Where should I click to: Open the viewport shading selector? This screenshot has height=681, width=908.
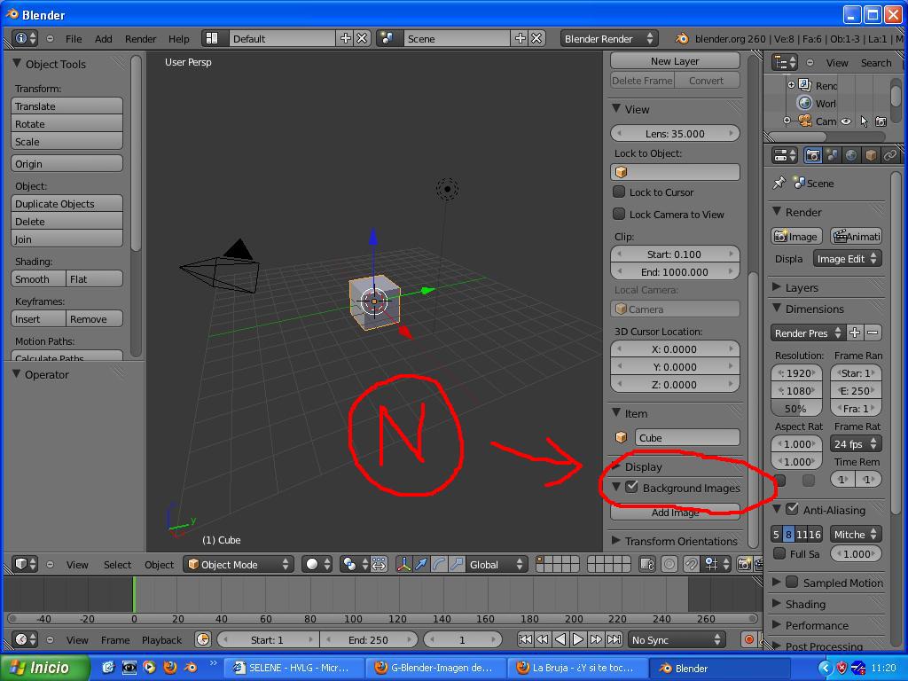(x=317, y=564)
